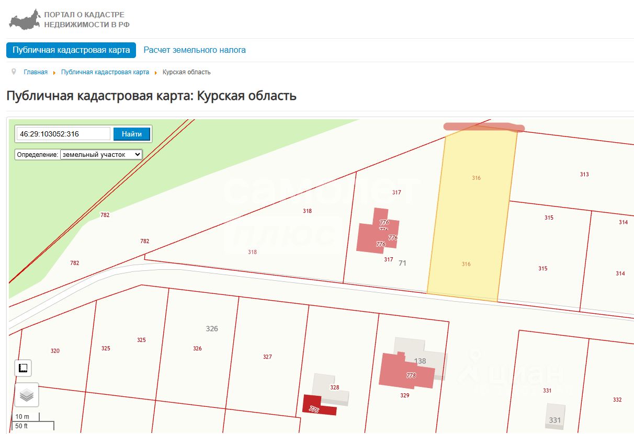This screenshot has width=634, height=434.
Task: Click the parcel label 329
Action: 404,396
